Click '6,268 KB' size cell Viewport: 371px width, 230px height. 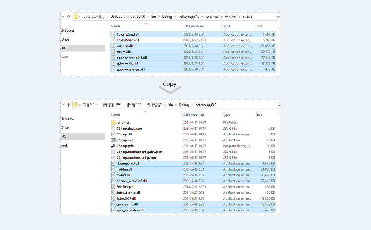tap(269, 40)
